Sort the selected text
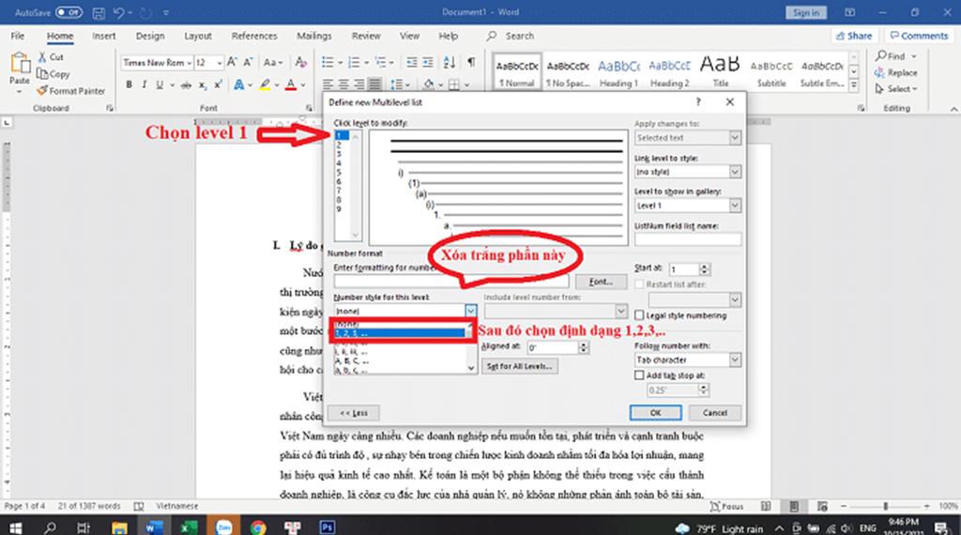This screenshot has height=535, width=961. (x=450, y=62)
